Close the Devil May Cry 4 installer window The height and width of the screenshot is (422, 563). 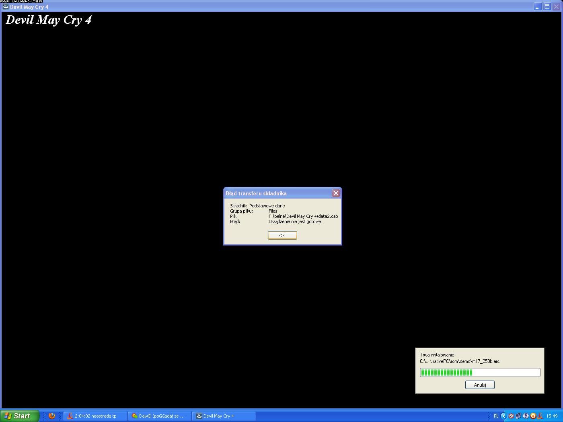pos(556,7)
